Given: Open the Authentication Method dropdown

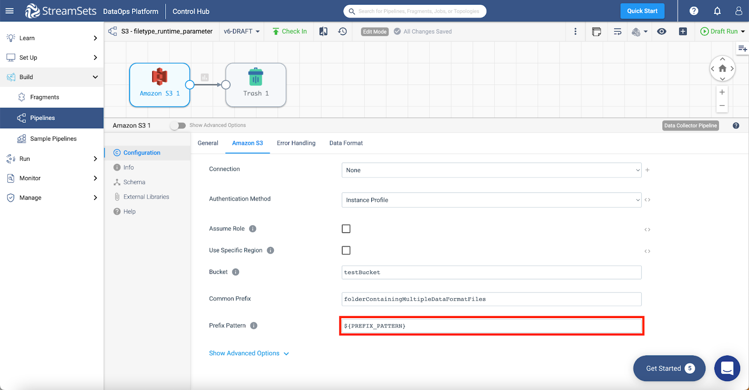Looking at the screenshot, I should [492, 200].
